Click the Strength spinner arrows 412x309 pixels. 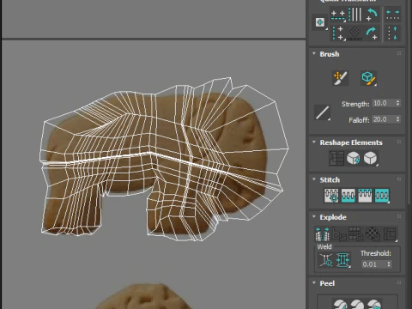click(x=397, y=103)
